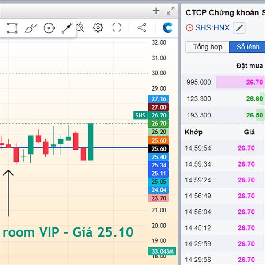Click bid price 26.60
The height and width of the screenshot is (265, 265).
tap(254, 98)
